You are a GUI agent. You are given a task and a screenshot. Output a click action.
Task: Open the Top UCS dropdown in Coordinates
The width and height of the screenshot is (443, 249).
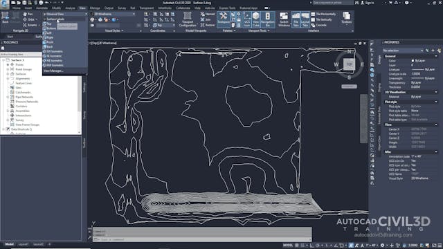(x=165, y=25)
